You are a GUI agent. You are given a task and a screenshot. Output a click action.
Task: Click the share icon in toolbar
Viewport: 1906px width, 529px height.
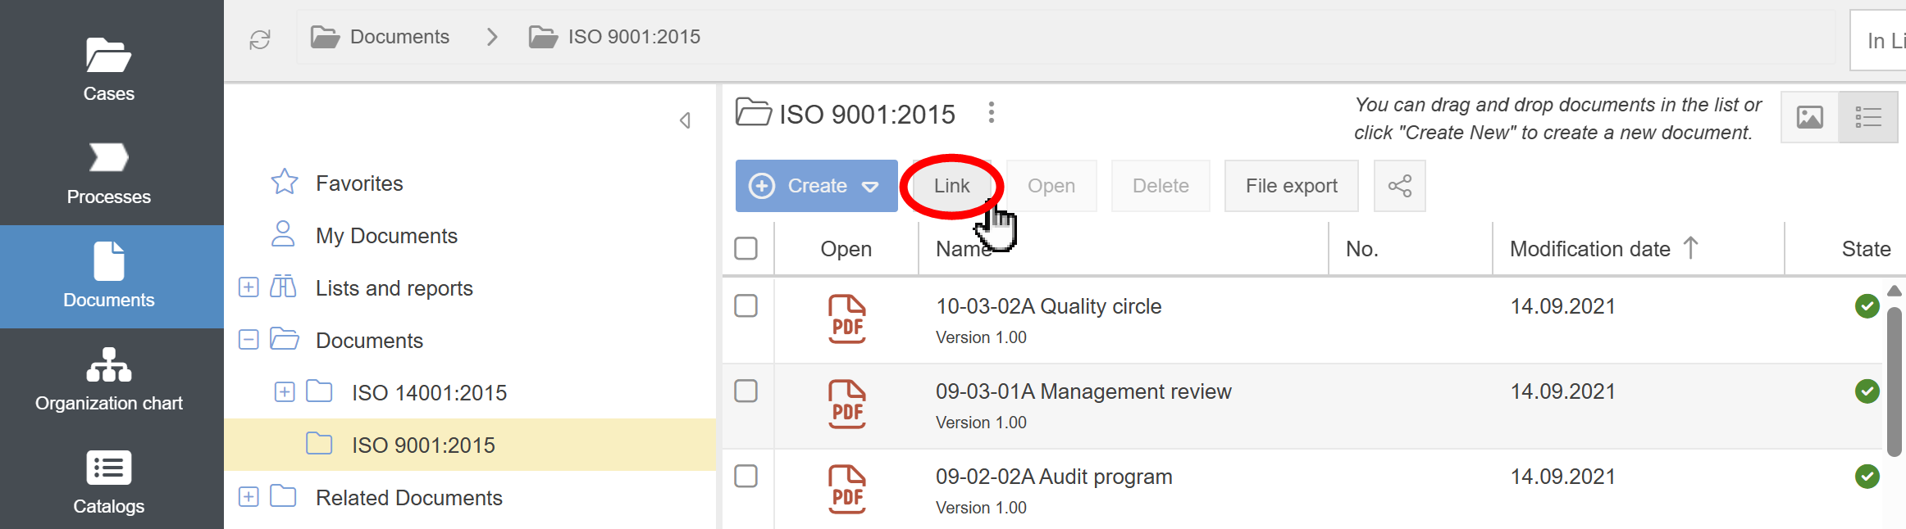click(x=1399, y=186)
